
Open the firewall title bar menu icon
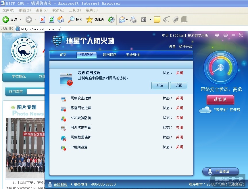click(217, 35)
